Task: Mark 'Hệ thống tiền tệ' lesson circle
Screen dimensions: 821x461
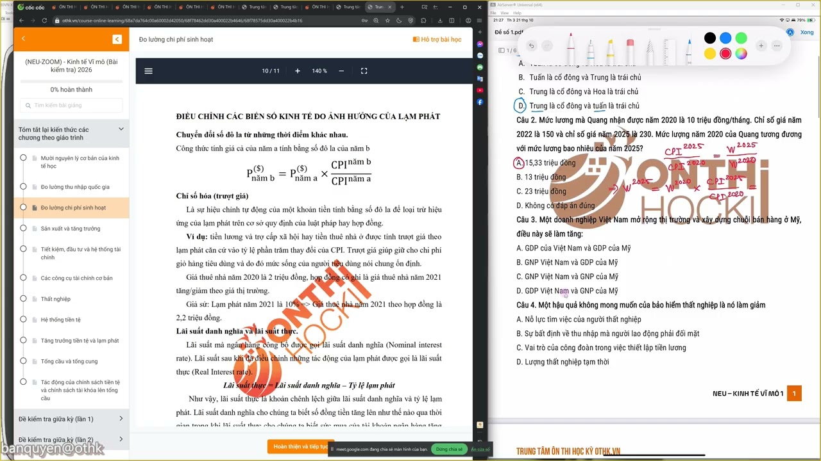Action: pos(23,319)
